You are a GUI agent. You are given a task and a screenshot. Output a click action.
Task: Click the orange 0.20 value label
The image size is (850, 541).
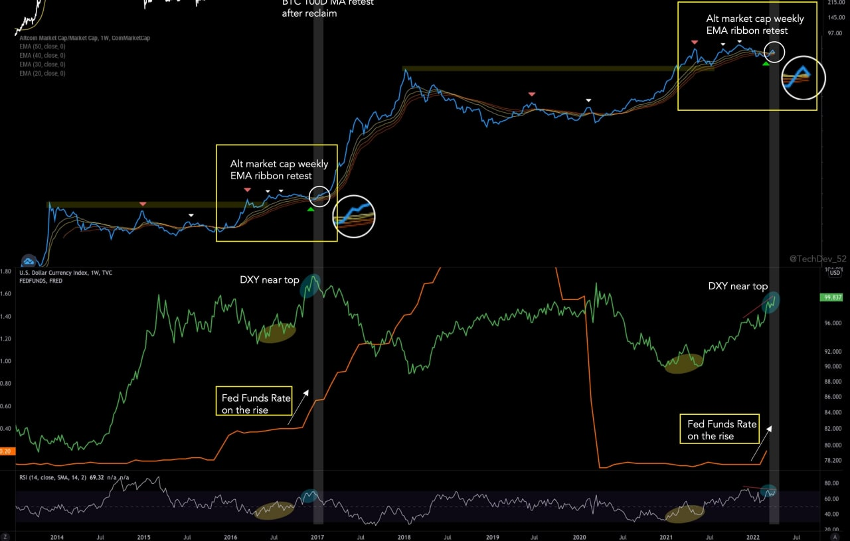coord(6,451)
